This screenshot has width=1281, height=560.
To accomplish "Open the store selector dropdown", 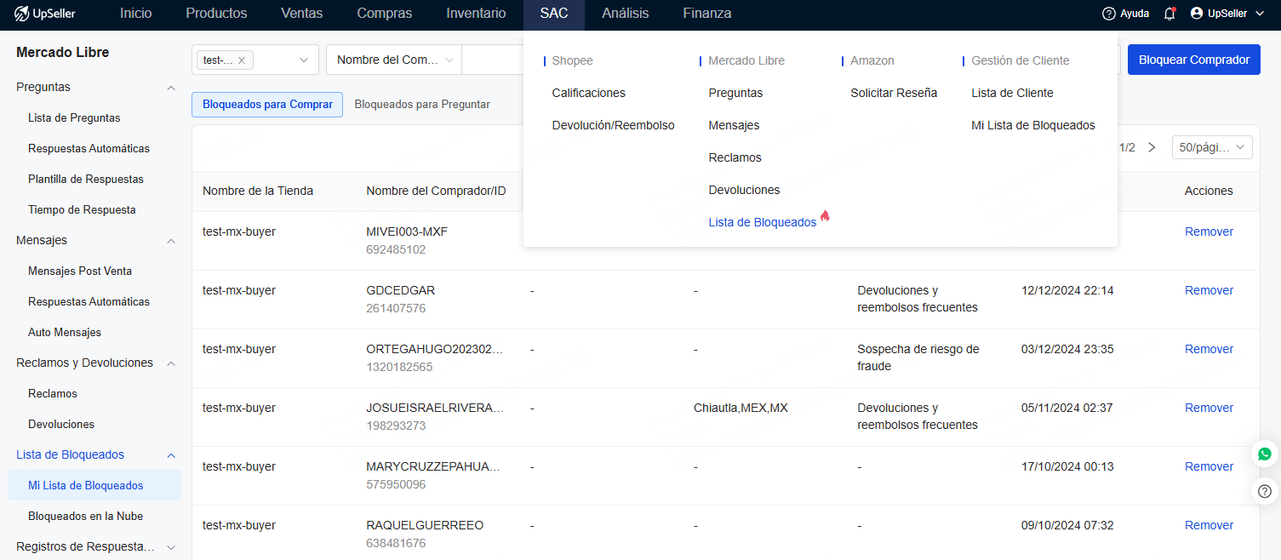I will point(255,60).
